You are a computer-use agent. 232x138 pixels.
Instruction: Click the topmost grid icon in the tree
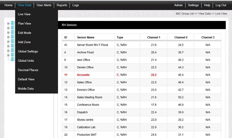pos(13,24)
